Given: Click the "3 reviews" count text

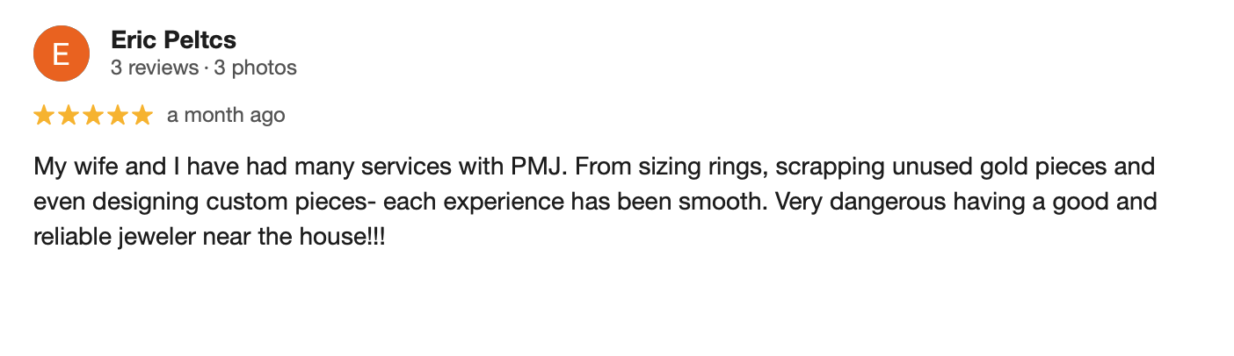Looking at the screenshot, I should click(x=155, y=68).
